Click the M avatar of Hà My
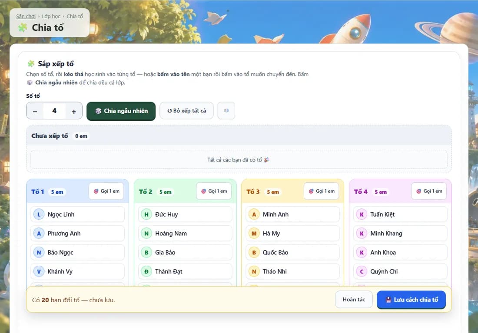 coord(254,234)
